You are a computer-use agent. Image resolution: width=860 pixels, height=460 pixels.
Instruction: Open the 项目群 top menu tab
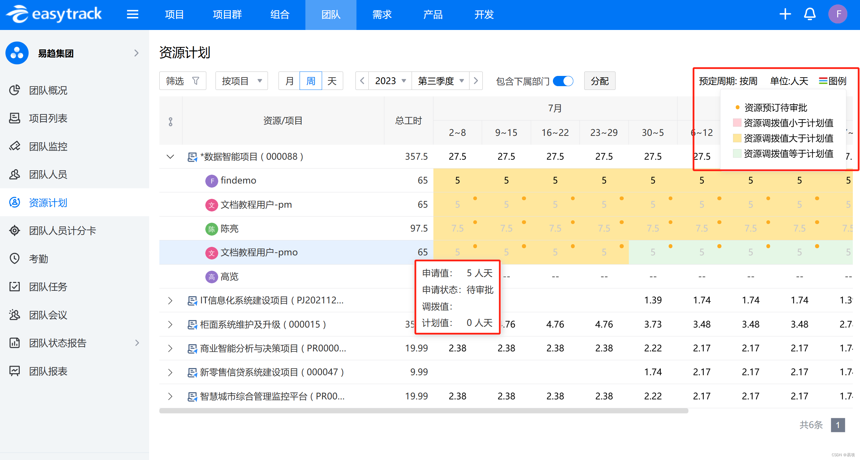click(227, 14)
